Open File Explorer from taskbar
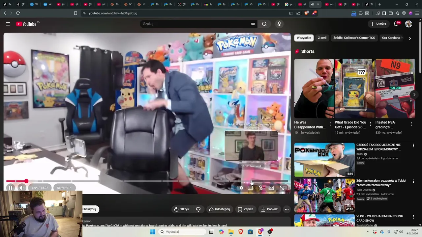The height and width of the screenshot is (237, 422). point(231,232)
